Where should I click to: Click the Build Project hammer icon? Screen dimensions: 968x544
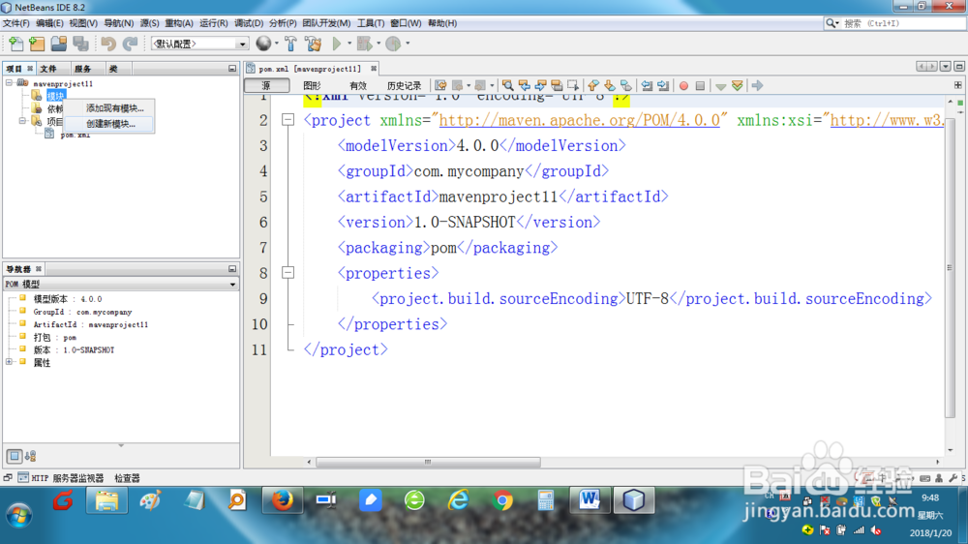click(x=290, y=44)
